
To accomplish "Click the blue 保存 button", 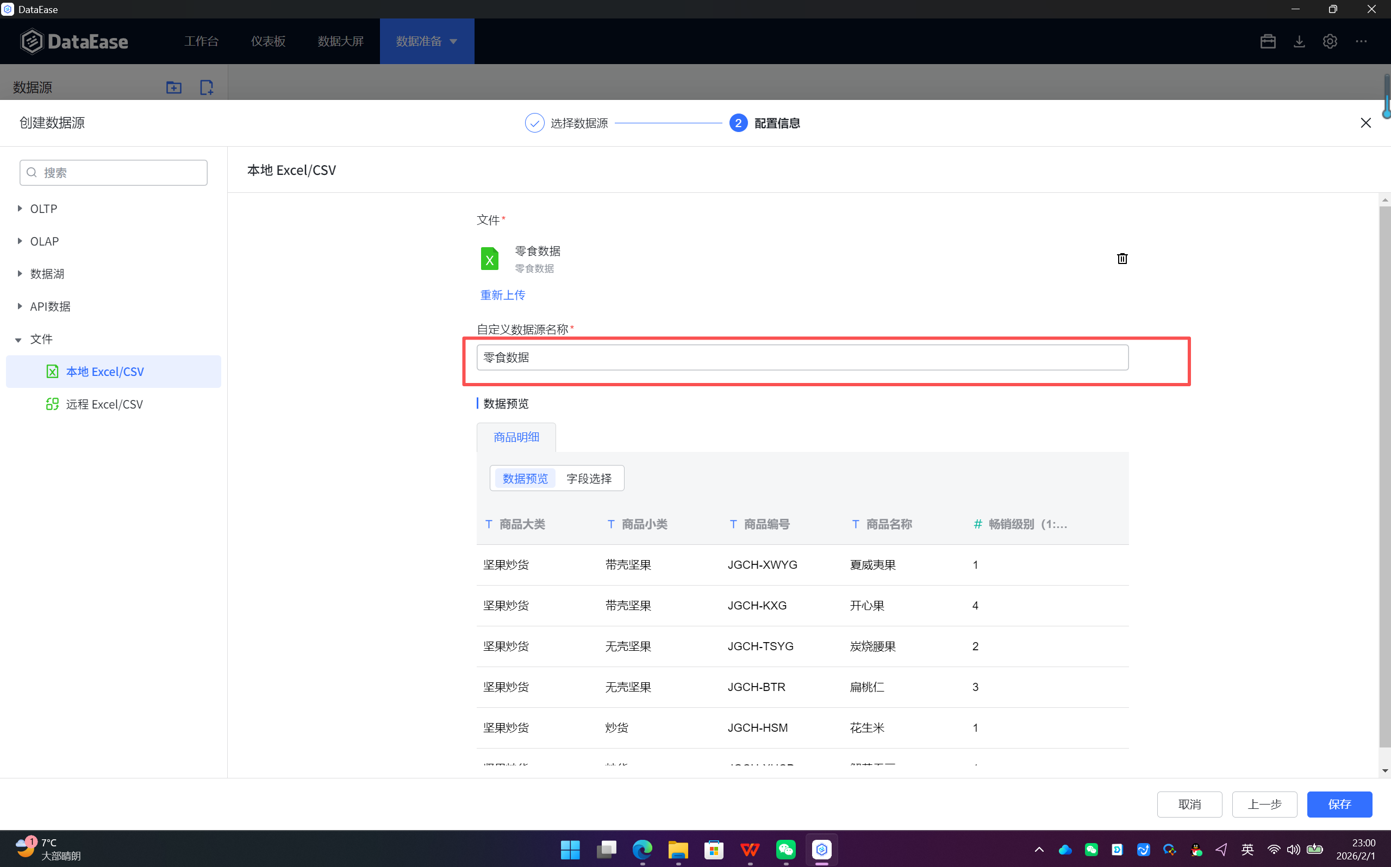I will coord(1339,804).
